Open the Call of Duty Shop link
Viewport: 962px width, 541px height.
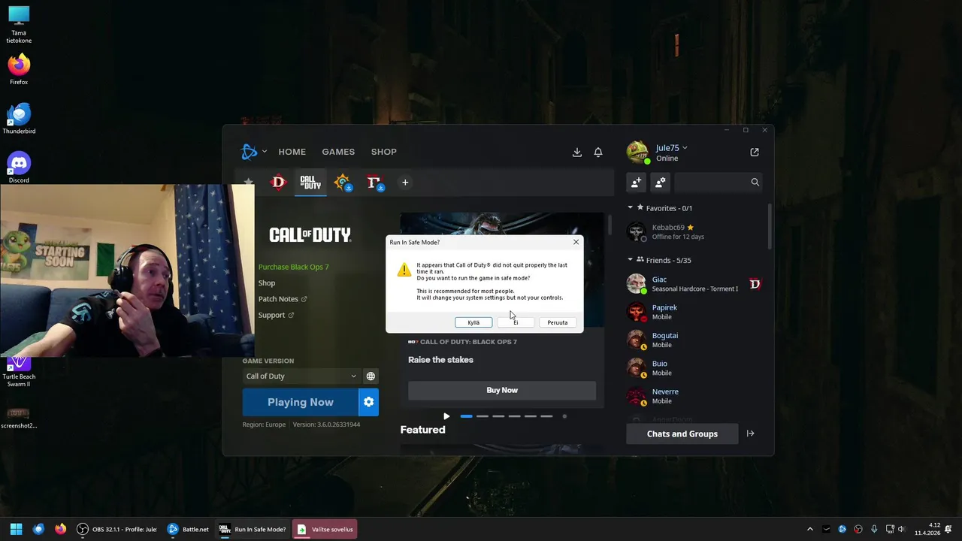[267, 283]
